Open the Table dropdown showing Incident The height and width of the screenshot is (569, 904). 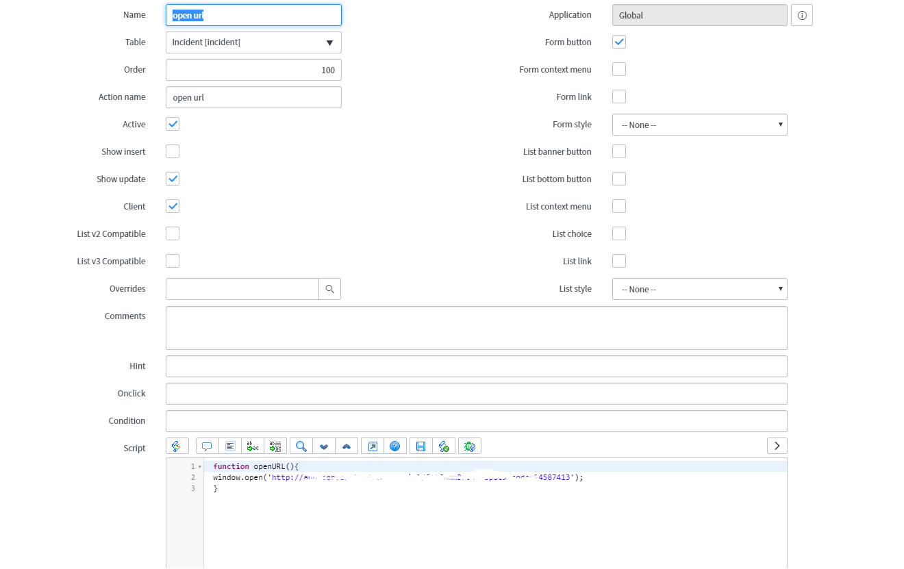[x=253, y=42]
